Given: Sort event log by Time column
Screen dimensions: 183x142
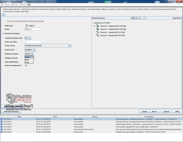Looking at the screenshot, I should coord(55,117).
